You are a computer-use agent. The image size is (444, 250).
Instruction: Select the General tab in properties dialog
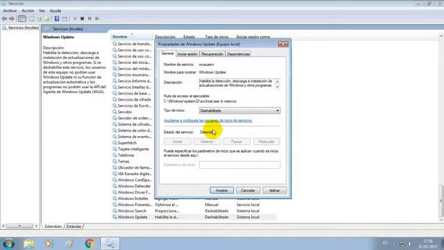pyautogui.click(x=167, y=53)
